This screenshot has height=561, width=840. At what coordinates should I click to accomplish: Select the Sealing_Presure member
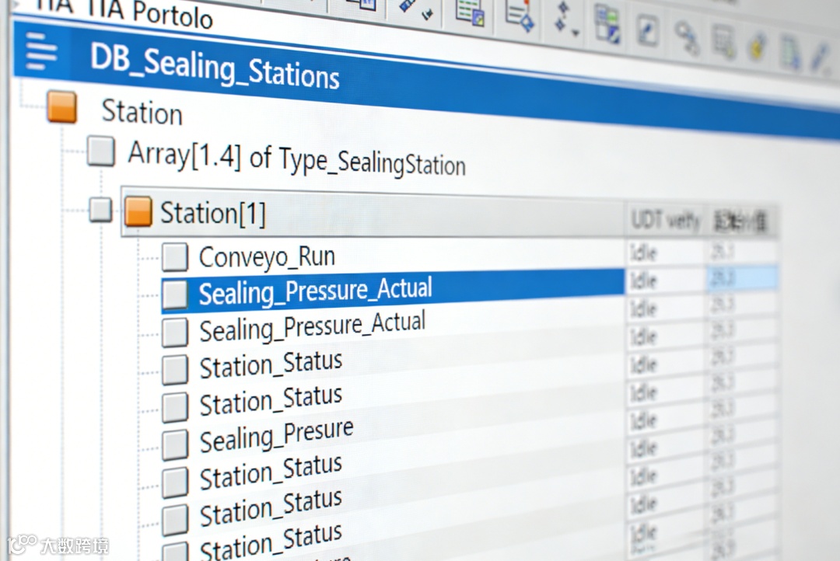click(276, 436)
